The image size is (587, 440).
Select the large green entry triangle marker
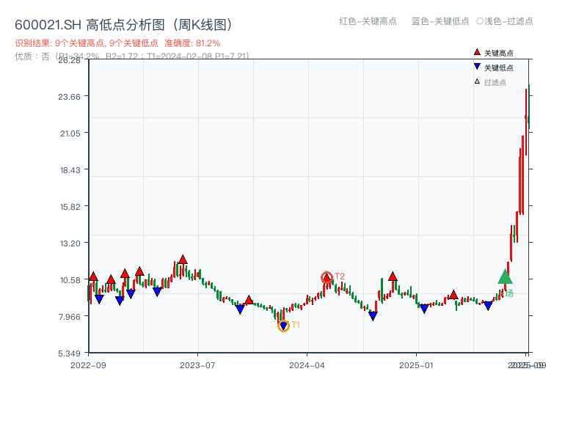[x=505, y=276]
